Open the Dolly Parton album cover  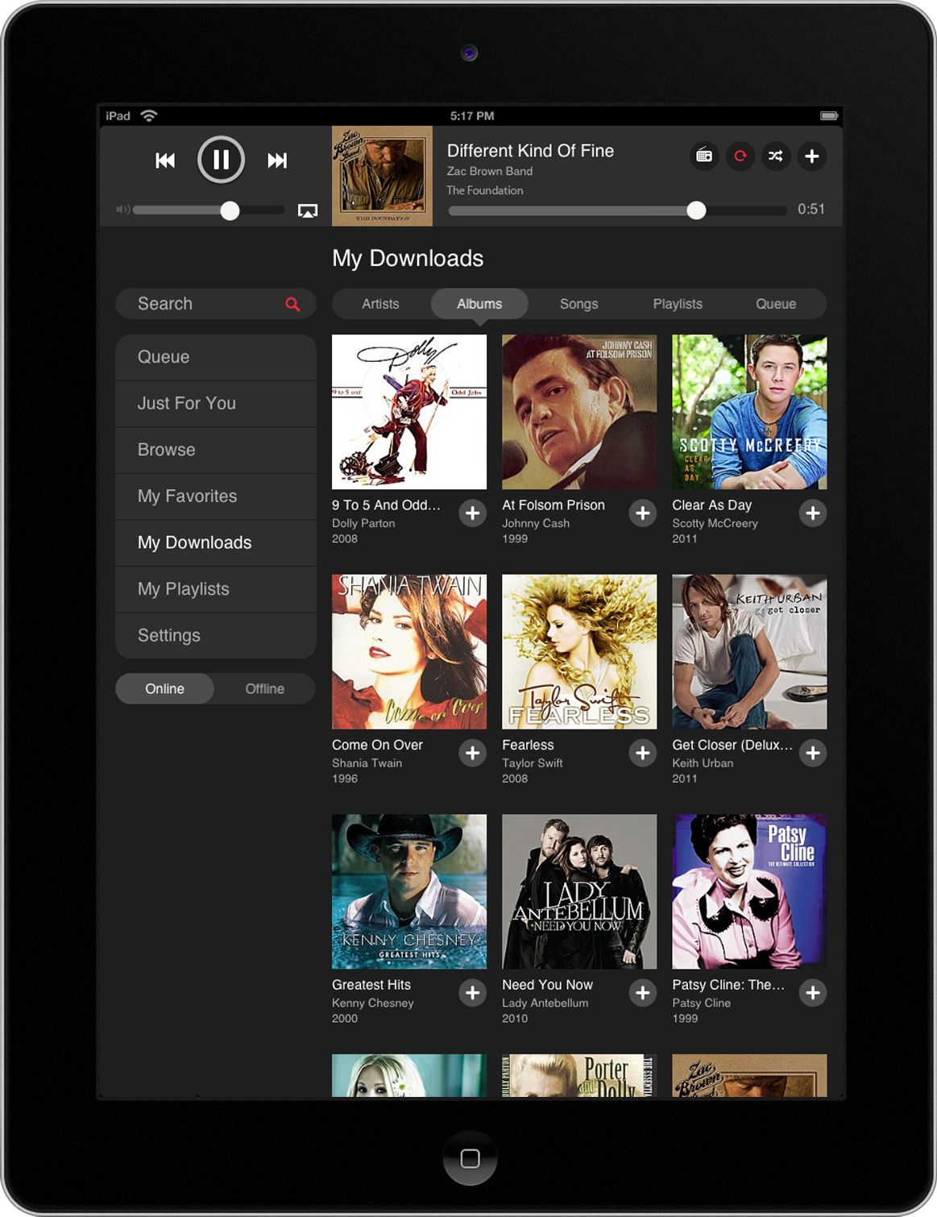(409, 412)
